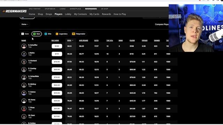Open R. McIlroy player name
This screenshot has height=125, width=223.
click(x=32, y=84)
